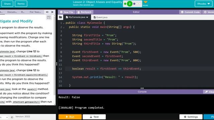This screenshot has height=120, width=214.
Task: Open the Docum... instructions tab
Action: coord(12,12)
